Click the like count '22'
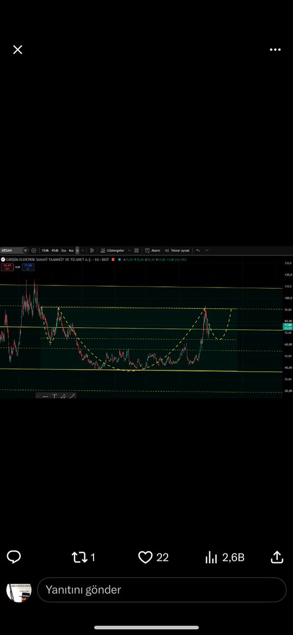The image size is (293, 635). (x=162, y=558)
